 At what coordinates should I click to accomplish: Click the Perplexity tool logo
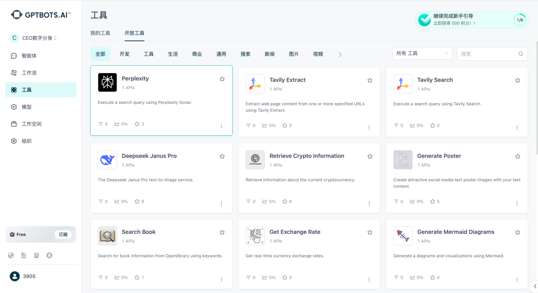[x=107, y=82]
